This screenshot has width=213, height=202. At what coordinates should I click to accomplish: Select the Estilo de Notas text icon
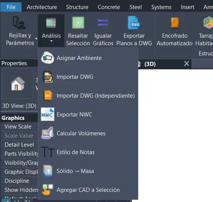click(48, 152)
